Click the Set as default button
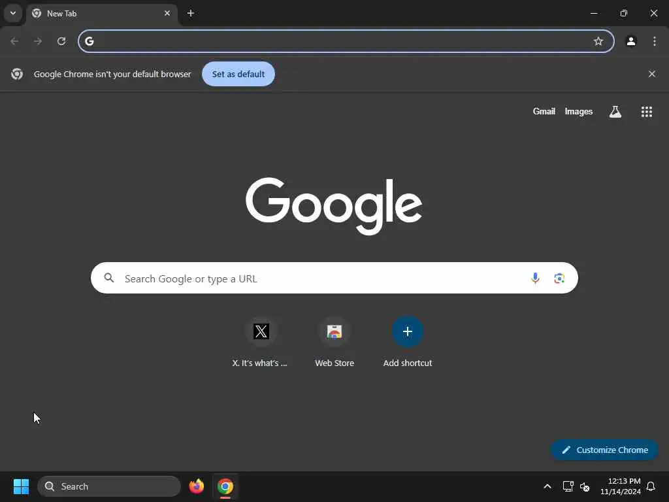The height and width of the screenshot is (502, 669). click(x=238, y=74)
